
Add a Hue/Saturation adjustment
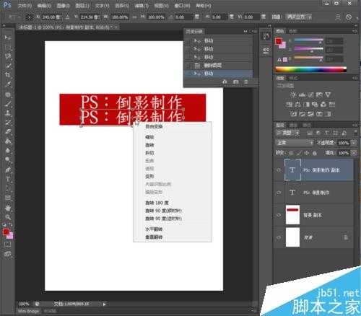pyautogui.click(x=289, y=105)
